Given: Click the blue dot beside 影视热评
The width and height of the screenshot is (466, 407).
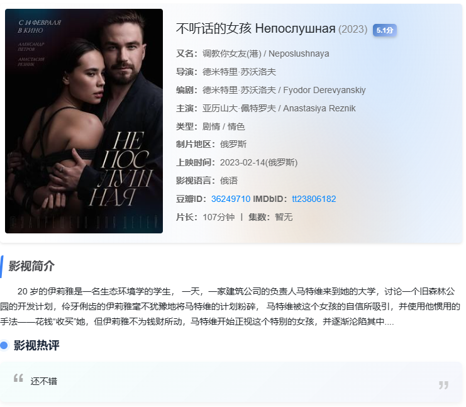Looking at the screenshot, I should [4, 345].
